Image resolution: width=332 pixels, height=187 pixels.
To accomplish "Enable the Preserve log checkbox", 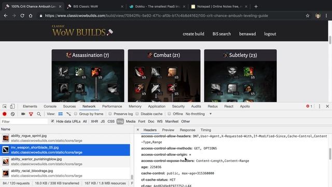I will click(x=110, y=114).
